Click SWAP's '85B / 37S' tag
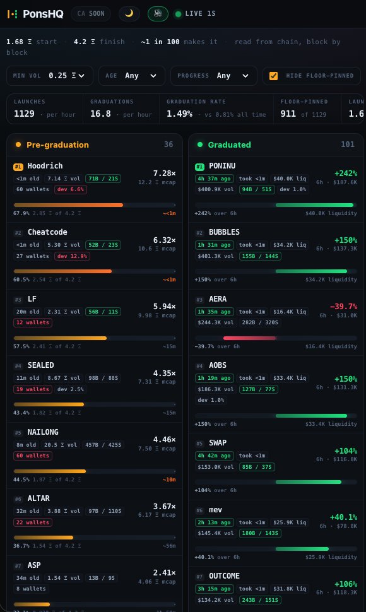This screenshot has height=612, width=366. [x=257, y=467]
